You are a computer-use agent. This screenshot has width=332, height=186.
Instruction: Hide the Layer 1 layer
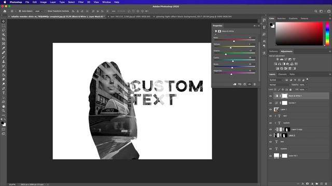click(270, 110)
